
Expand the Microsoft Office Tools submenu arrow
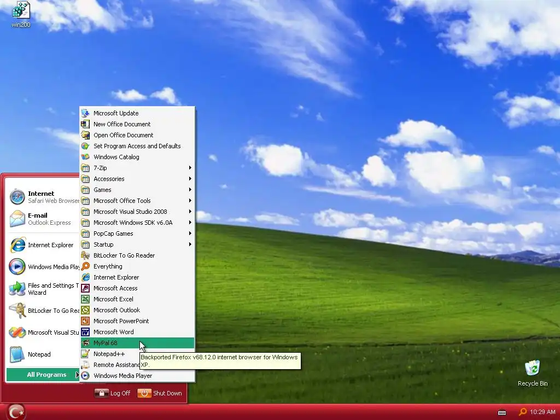190,201
